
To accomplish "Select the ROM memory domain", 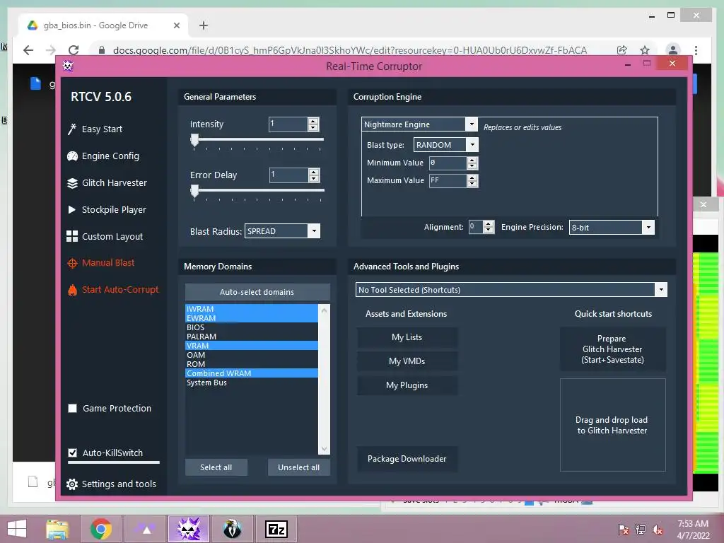I will coord(252,364).
